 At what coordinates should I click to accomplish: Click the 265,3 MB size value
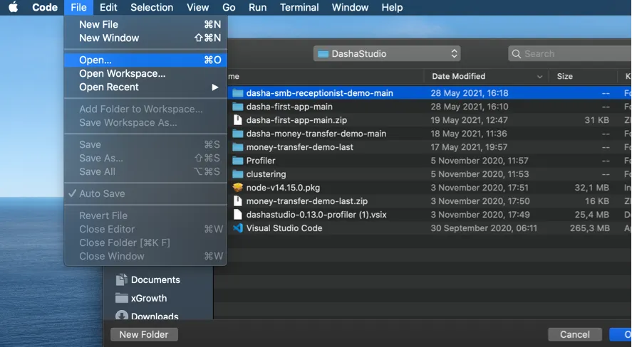pyautogui.click(x=590, y=228)
